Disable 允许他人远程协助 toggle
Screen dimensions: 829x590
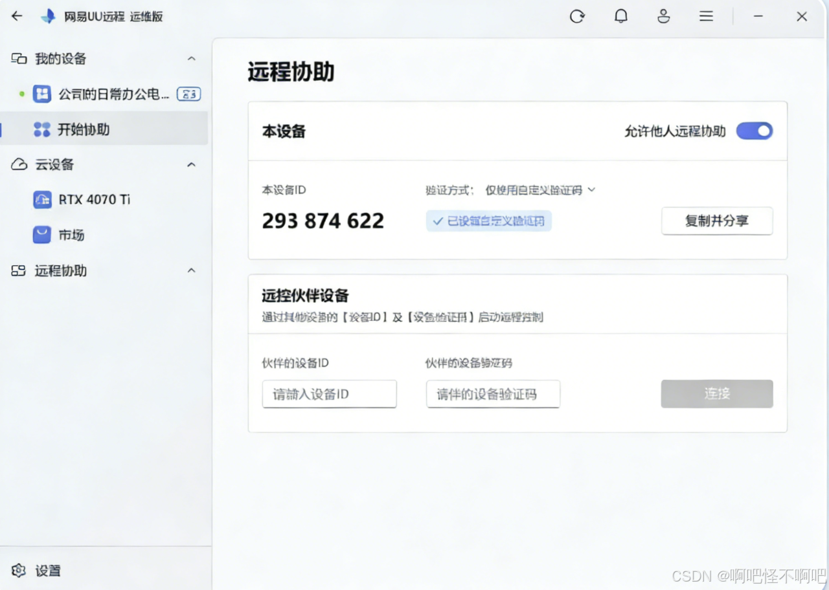[x=755, y=131]
